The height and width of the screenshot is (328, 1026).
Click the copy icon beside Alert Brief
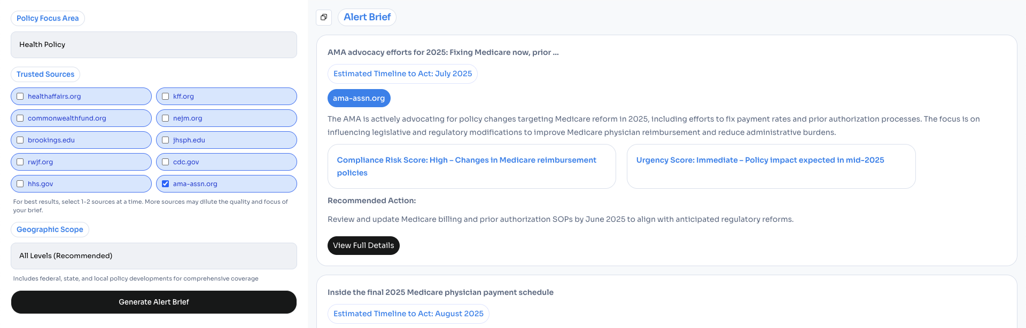click(x=324, y=17)
